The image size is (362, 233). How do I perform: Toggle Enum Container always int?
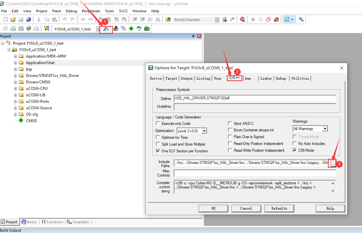click(x=230, y=130)
